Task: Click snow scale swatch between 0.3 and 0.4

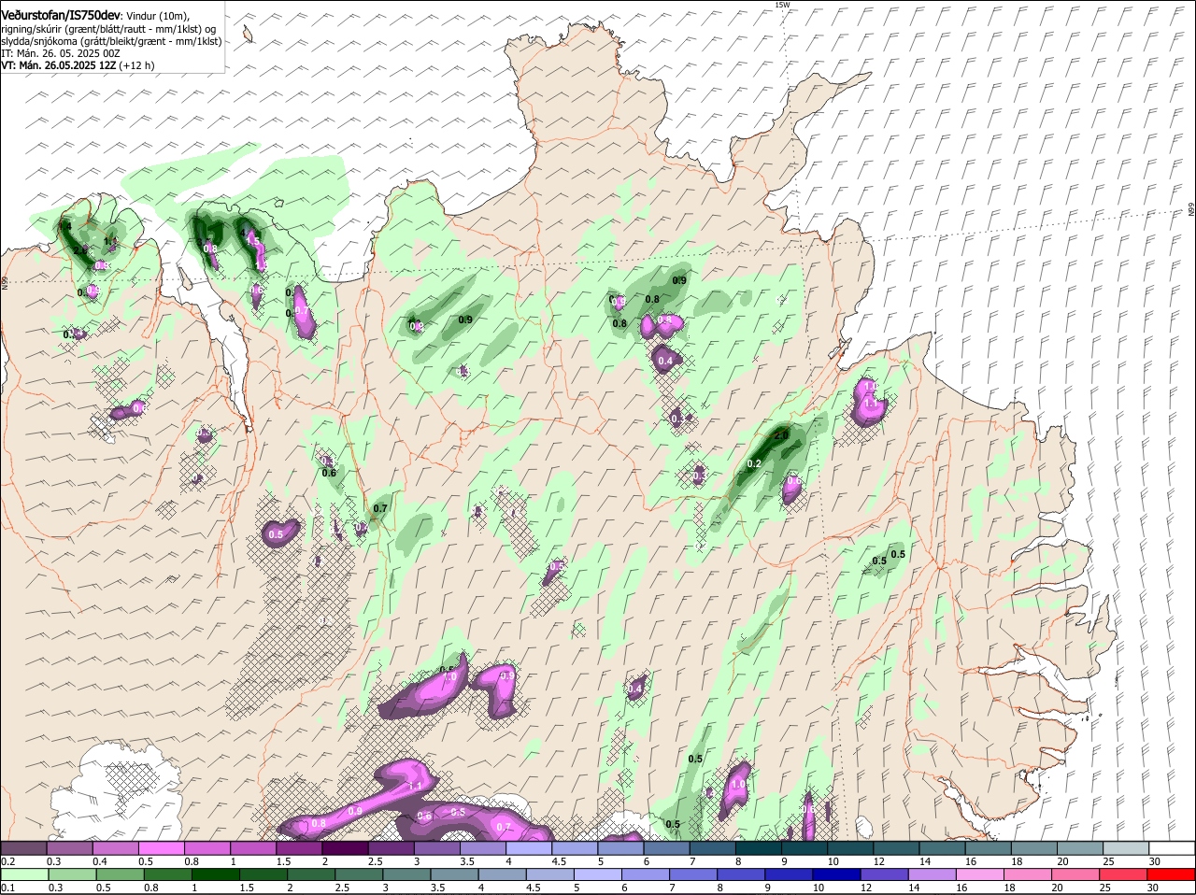Action: 69,846
